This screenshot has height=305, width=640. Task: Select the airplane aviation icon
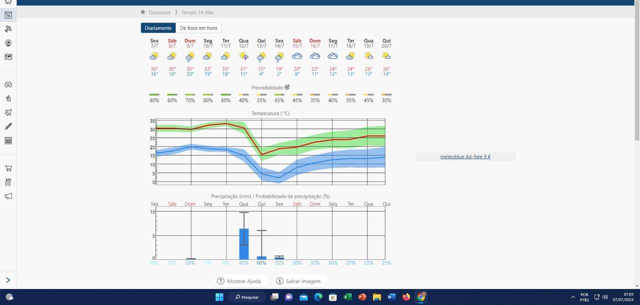point(8,112)
